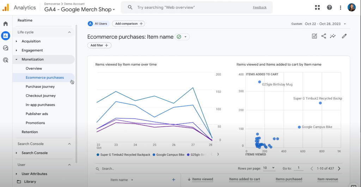Viewport: 361px width, 187px height.
Task: Click the Google Analytics logo
Action: pos(6,7)
